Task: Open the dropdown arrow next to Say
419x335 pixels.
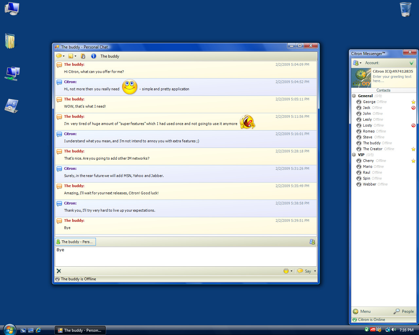Action: [x=315, y=271]
